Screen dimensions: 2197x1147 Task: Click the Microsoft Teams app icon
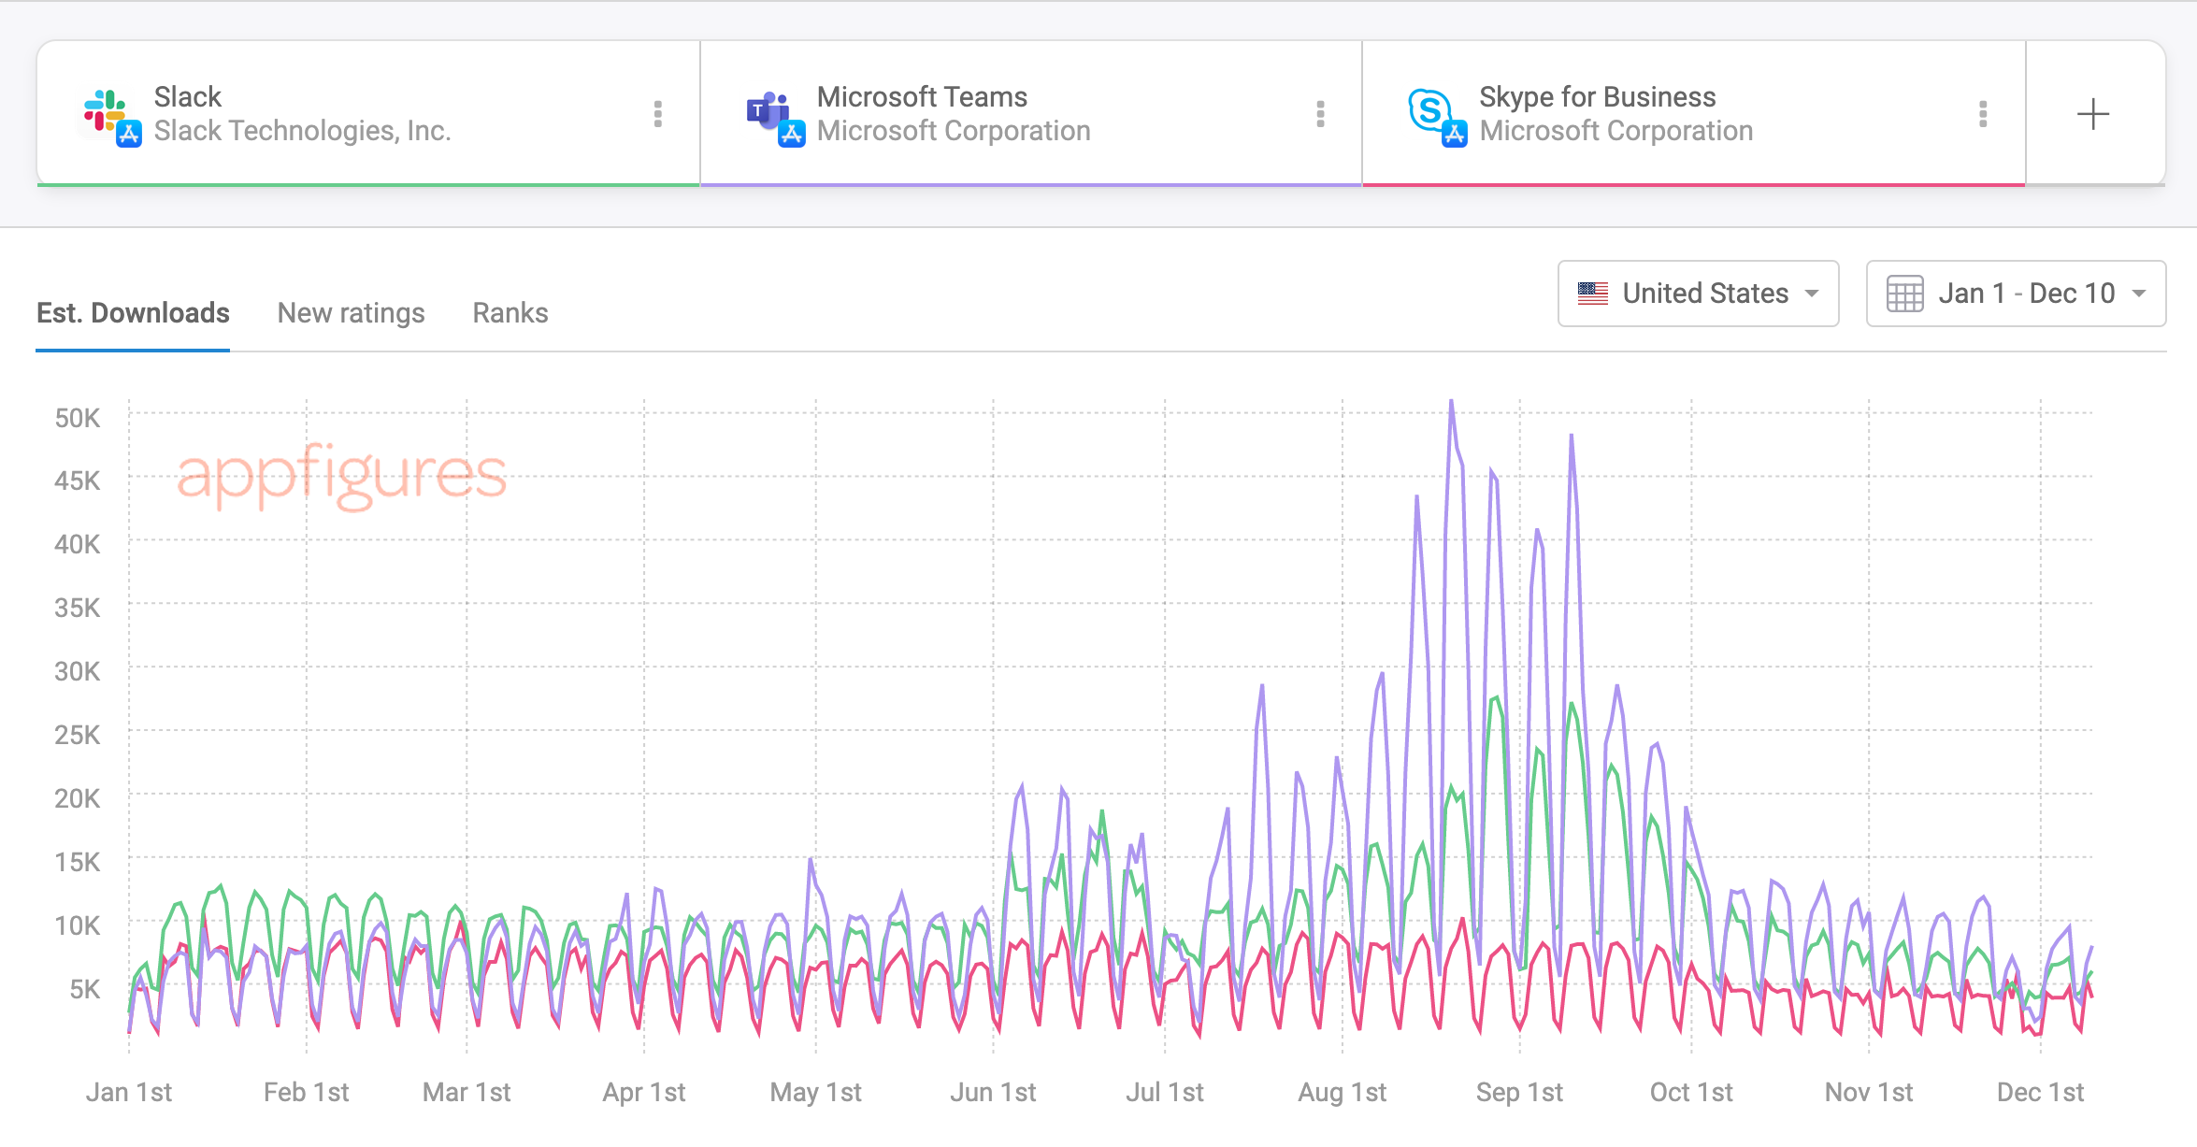click(775, 118)
